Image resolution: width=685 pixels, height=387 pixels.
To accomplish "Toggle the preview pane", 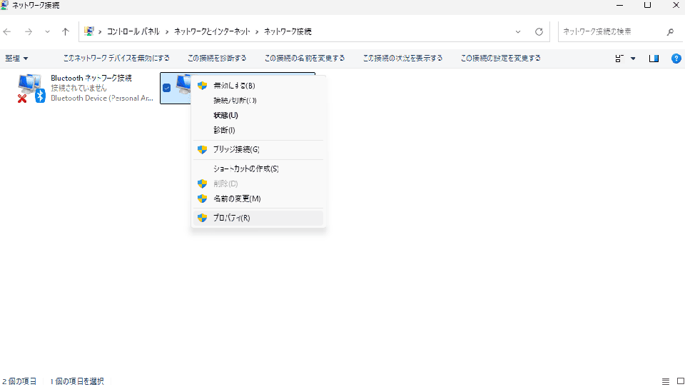I will pos(654,58).
